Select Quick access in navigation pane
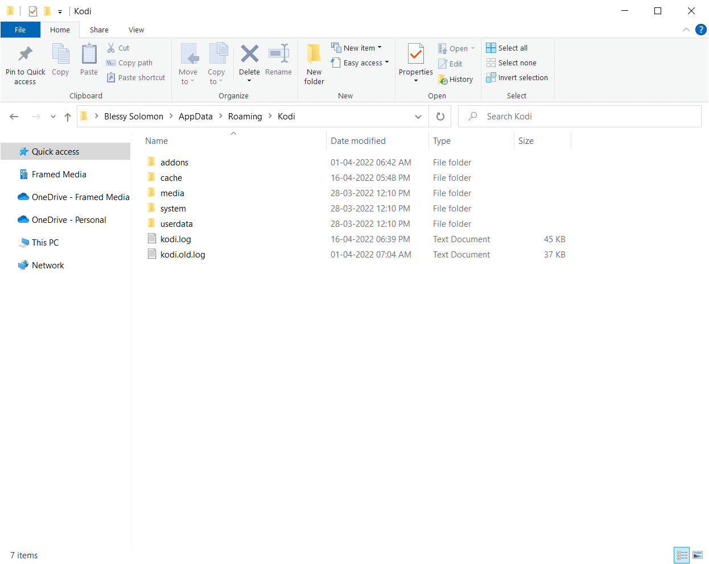Viewport: 709px width, 564px height. (x=65, y=151)
